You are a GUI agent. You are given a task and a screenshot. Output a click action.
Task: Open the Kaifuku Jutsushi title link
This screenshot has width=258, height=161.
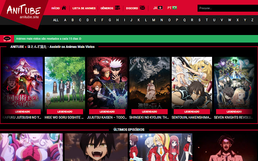[x=23, y=118]
